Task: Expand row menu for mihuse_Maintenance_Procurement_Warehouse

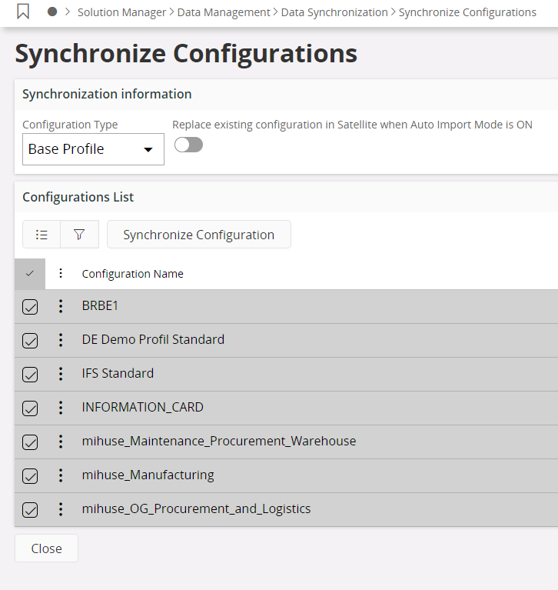Action: point(61,442)
